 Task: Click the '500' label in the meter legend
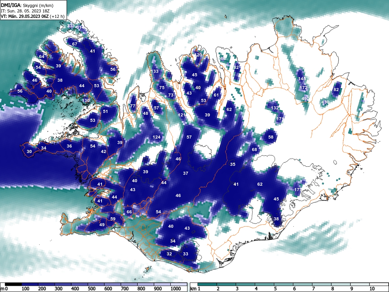click(x=91, y=288)
